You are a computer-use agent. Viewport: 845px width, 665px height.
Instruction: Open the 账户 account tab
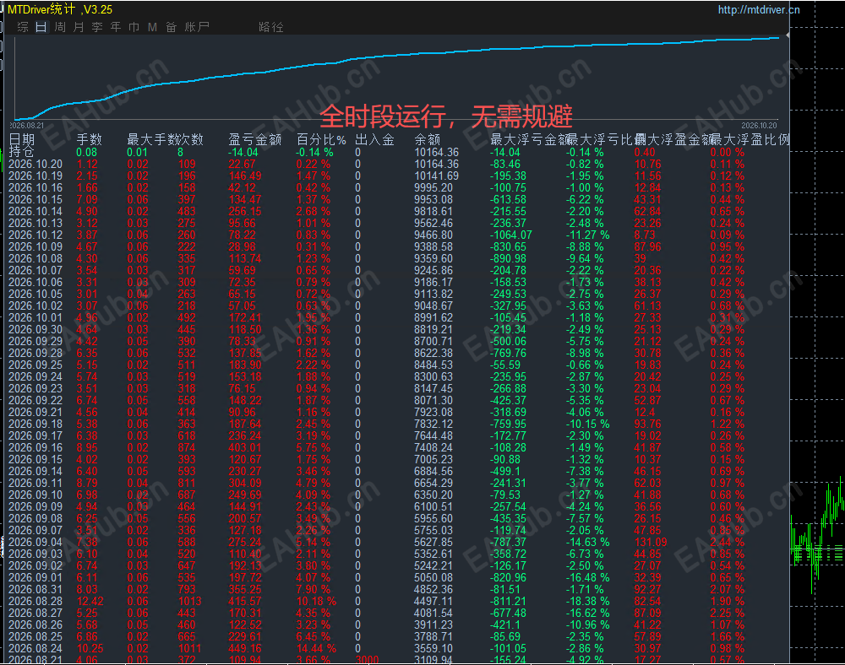(197, 27)
